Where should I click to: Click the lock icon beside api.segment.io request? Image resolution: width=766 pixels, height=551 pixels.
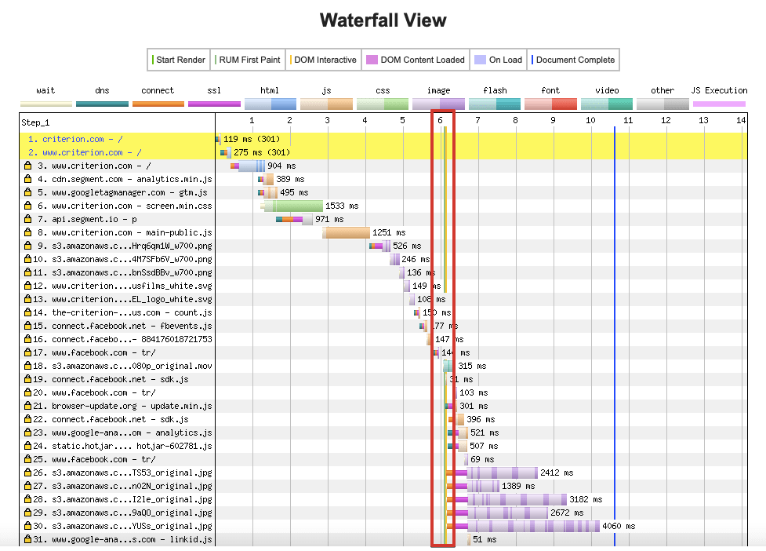tap(28, 219)
